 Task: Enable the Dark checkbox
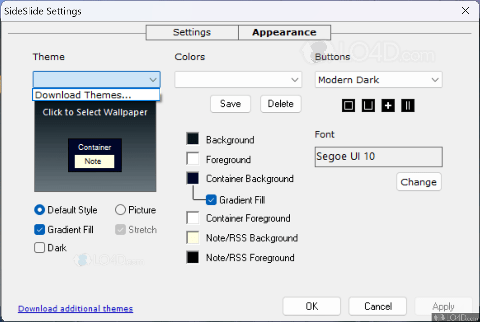click(x=40, y=248)
